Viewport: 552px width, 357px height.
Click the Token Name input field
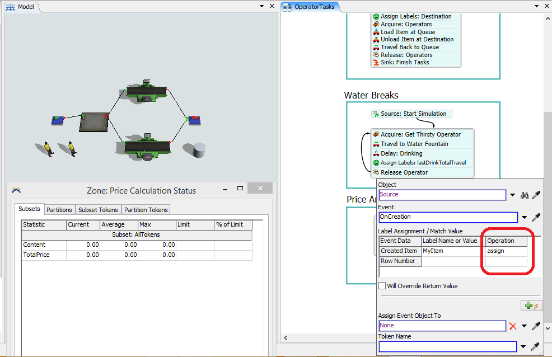[x=447, y=346]
